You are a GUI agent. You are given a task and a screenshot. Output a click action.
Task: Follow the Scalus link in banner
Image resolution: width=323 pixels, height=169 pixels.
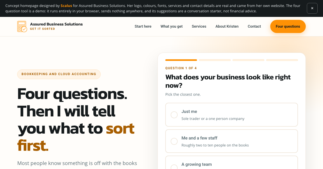(66, 6)
